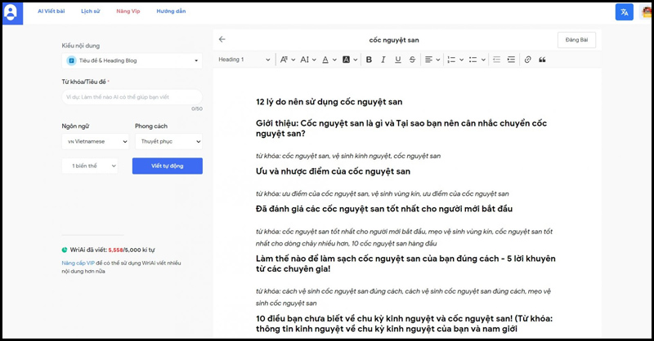Click the back arrow in editor
Screen dimensions: 654x341
[x=222, y=39]
